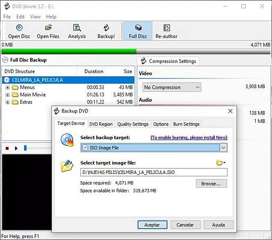Click the Duration column header

[x=91, y=71]
